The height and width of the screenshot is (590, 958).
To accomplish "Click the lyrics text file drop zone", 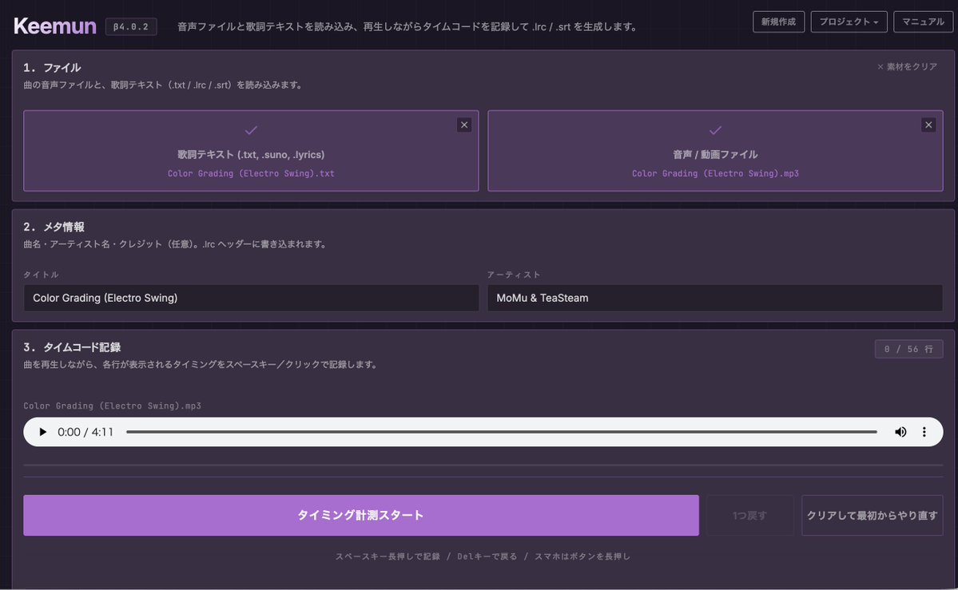I will [x=251, y=150].
